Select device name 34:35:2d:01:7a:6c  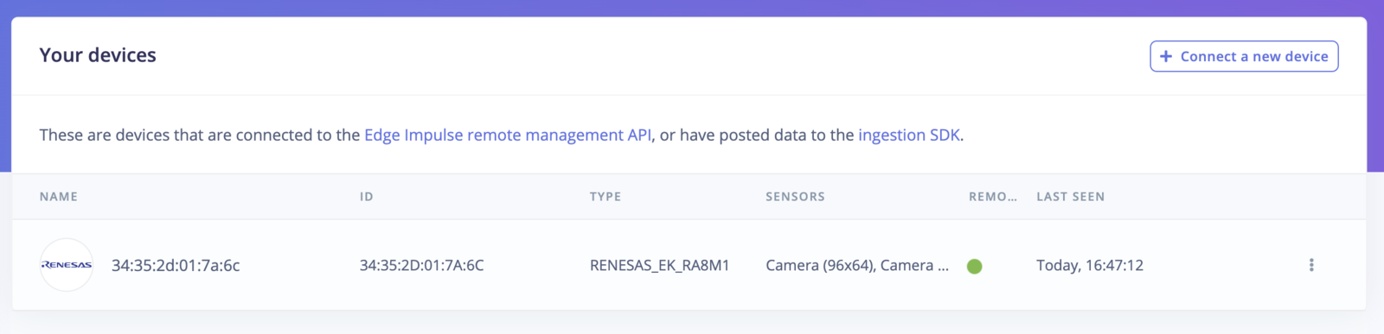(x=176, y=266)
